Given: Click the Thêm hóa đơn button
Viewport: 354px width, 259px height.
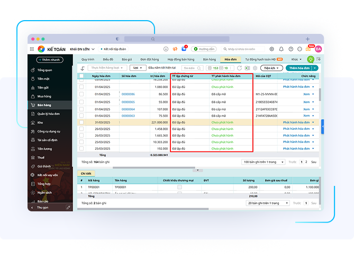Looking at the screenshot, I should (x=299, y=68).
